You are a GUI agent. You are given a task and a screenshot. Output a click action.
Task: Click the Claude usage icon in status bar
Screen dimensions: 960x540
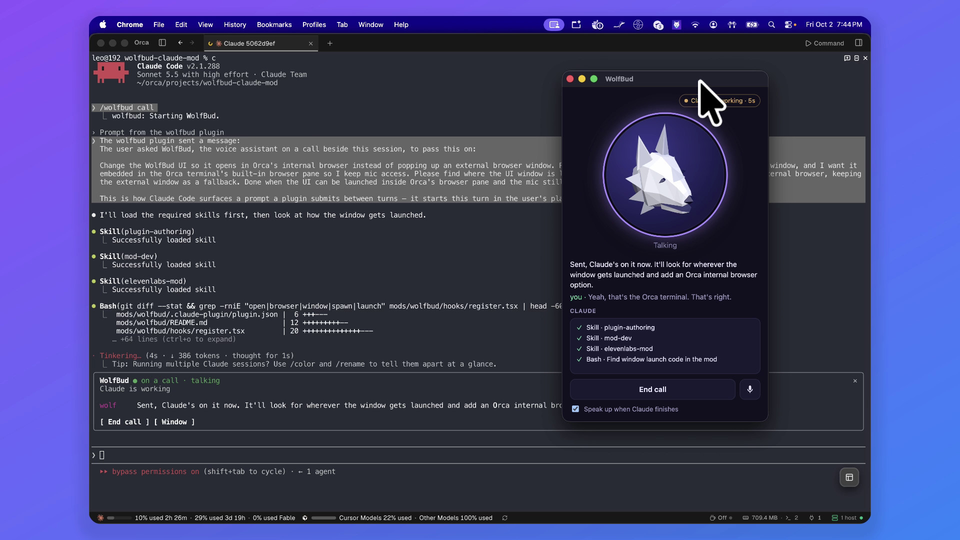[x=100, y=518]
